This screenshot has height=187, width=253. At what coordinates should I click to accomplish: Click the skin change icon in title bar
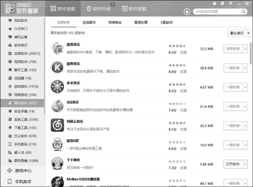pyautogui.click(x=223, y=3)
